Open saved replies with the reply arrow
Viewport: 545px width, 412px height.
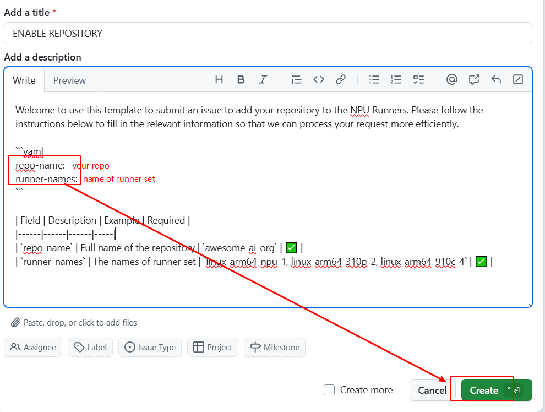[496, 80]
